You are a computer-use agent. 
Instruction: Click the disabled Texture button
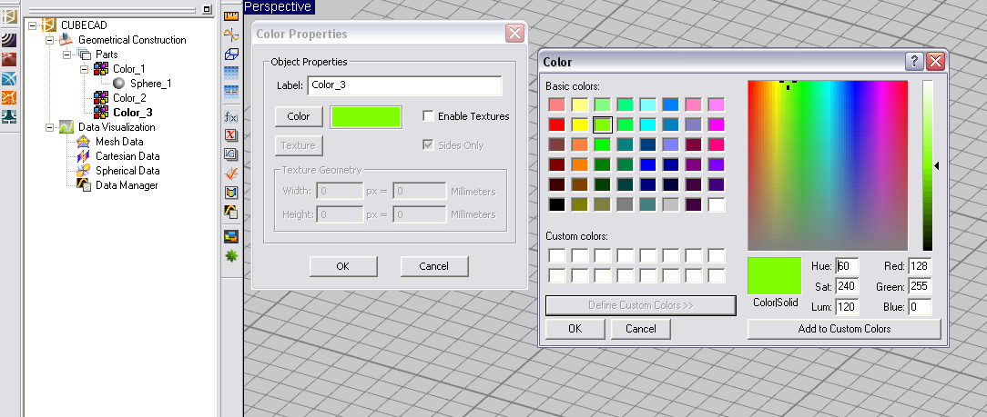pos(299,145)
